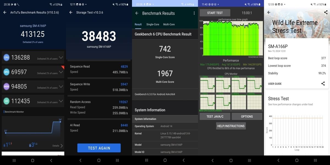Open the USER GUIDE link in 3DMark
330x165 pixels.
click(275, 84)
